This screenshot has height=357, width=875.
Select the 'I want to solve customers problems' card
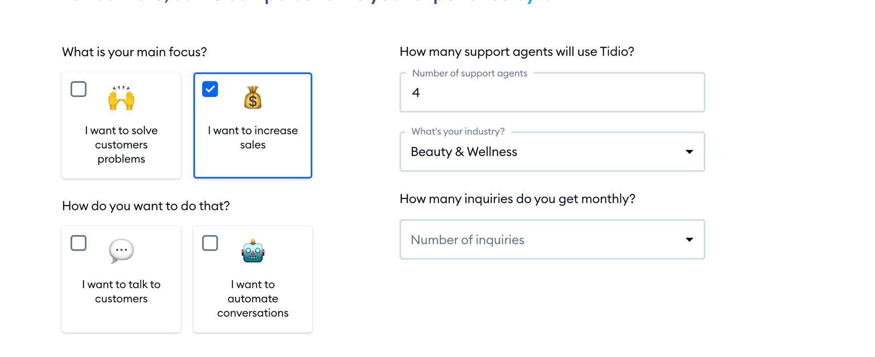121,125
